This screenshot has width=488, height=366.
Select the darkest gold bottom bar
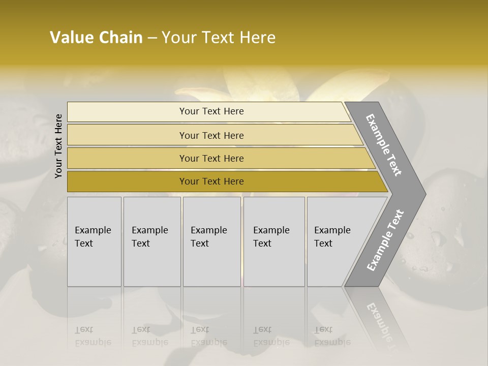pyautogui.click(x=211, y=181)
